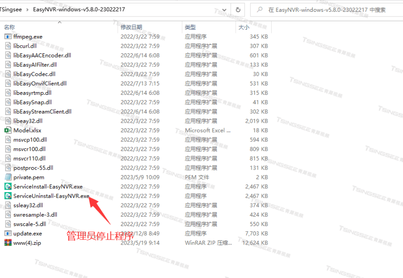The height and width of the screenshot is (278, 403).
Task: Click the ssleay32.dll file icon
Action: click(x=8, y=205)
